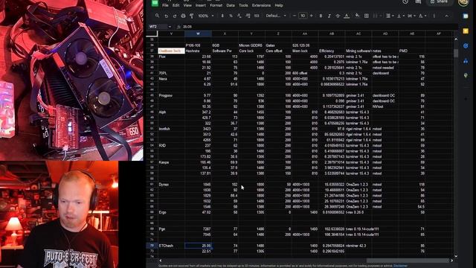Select column W header
Image resolution: width=476 pixels, height=268 pixels.
click(x=198, y=33)
